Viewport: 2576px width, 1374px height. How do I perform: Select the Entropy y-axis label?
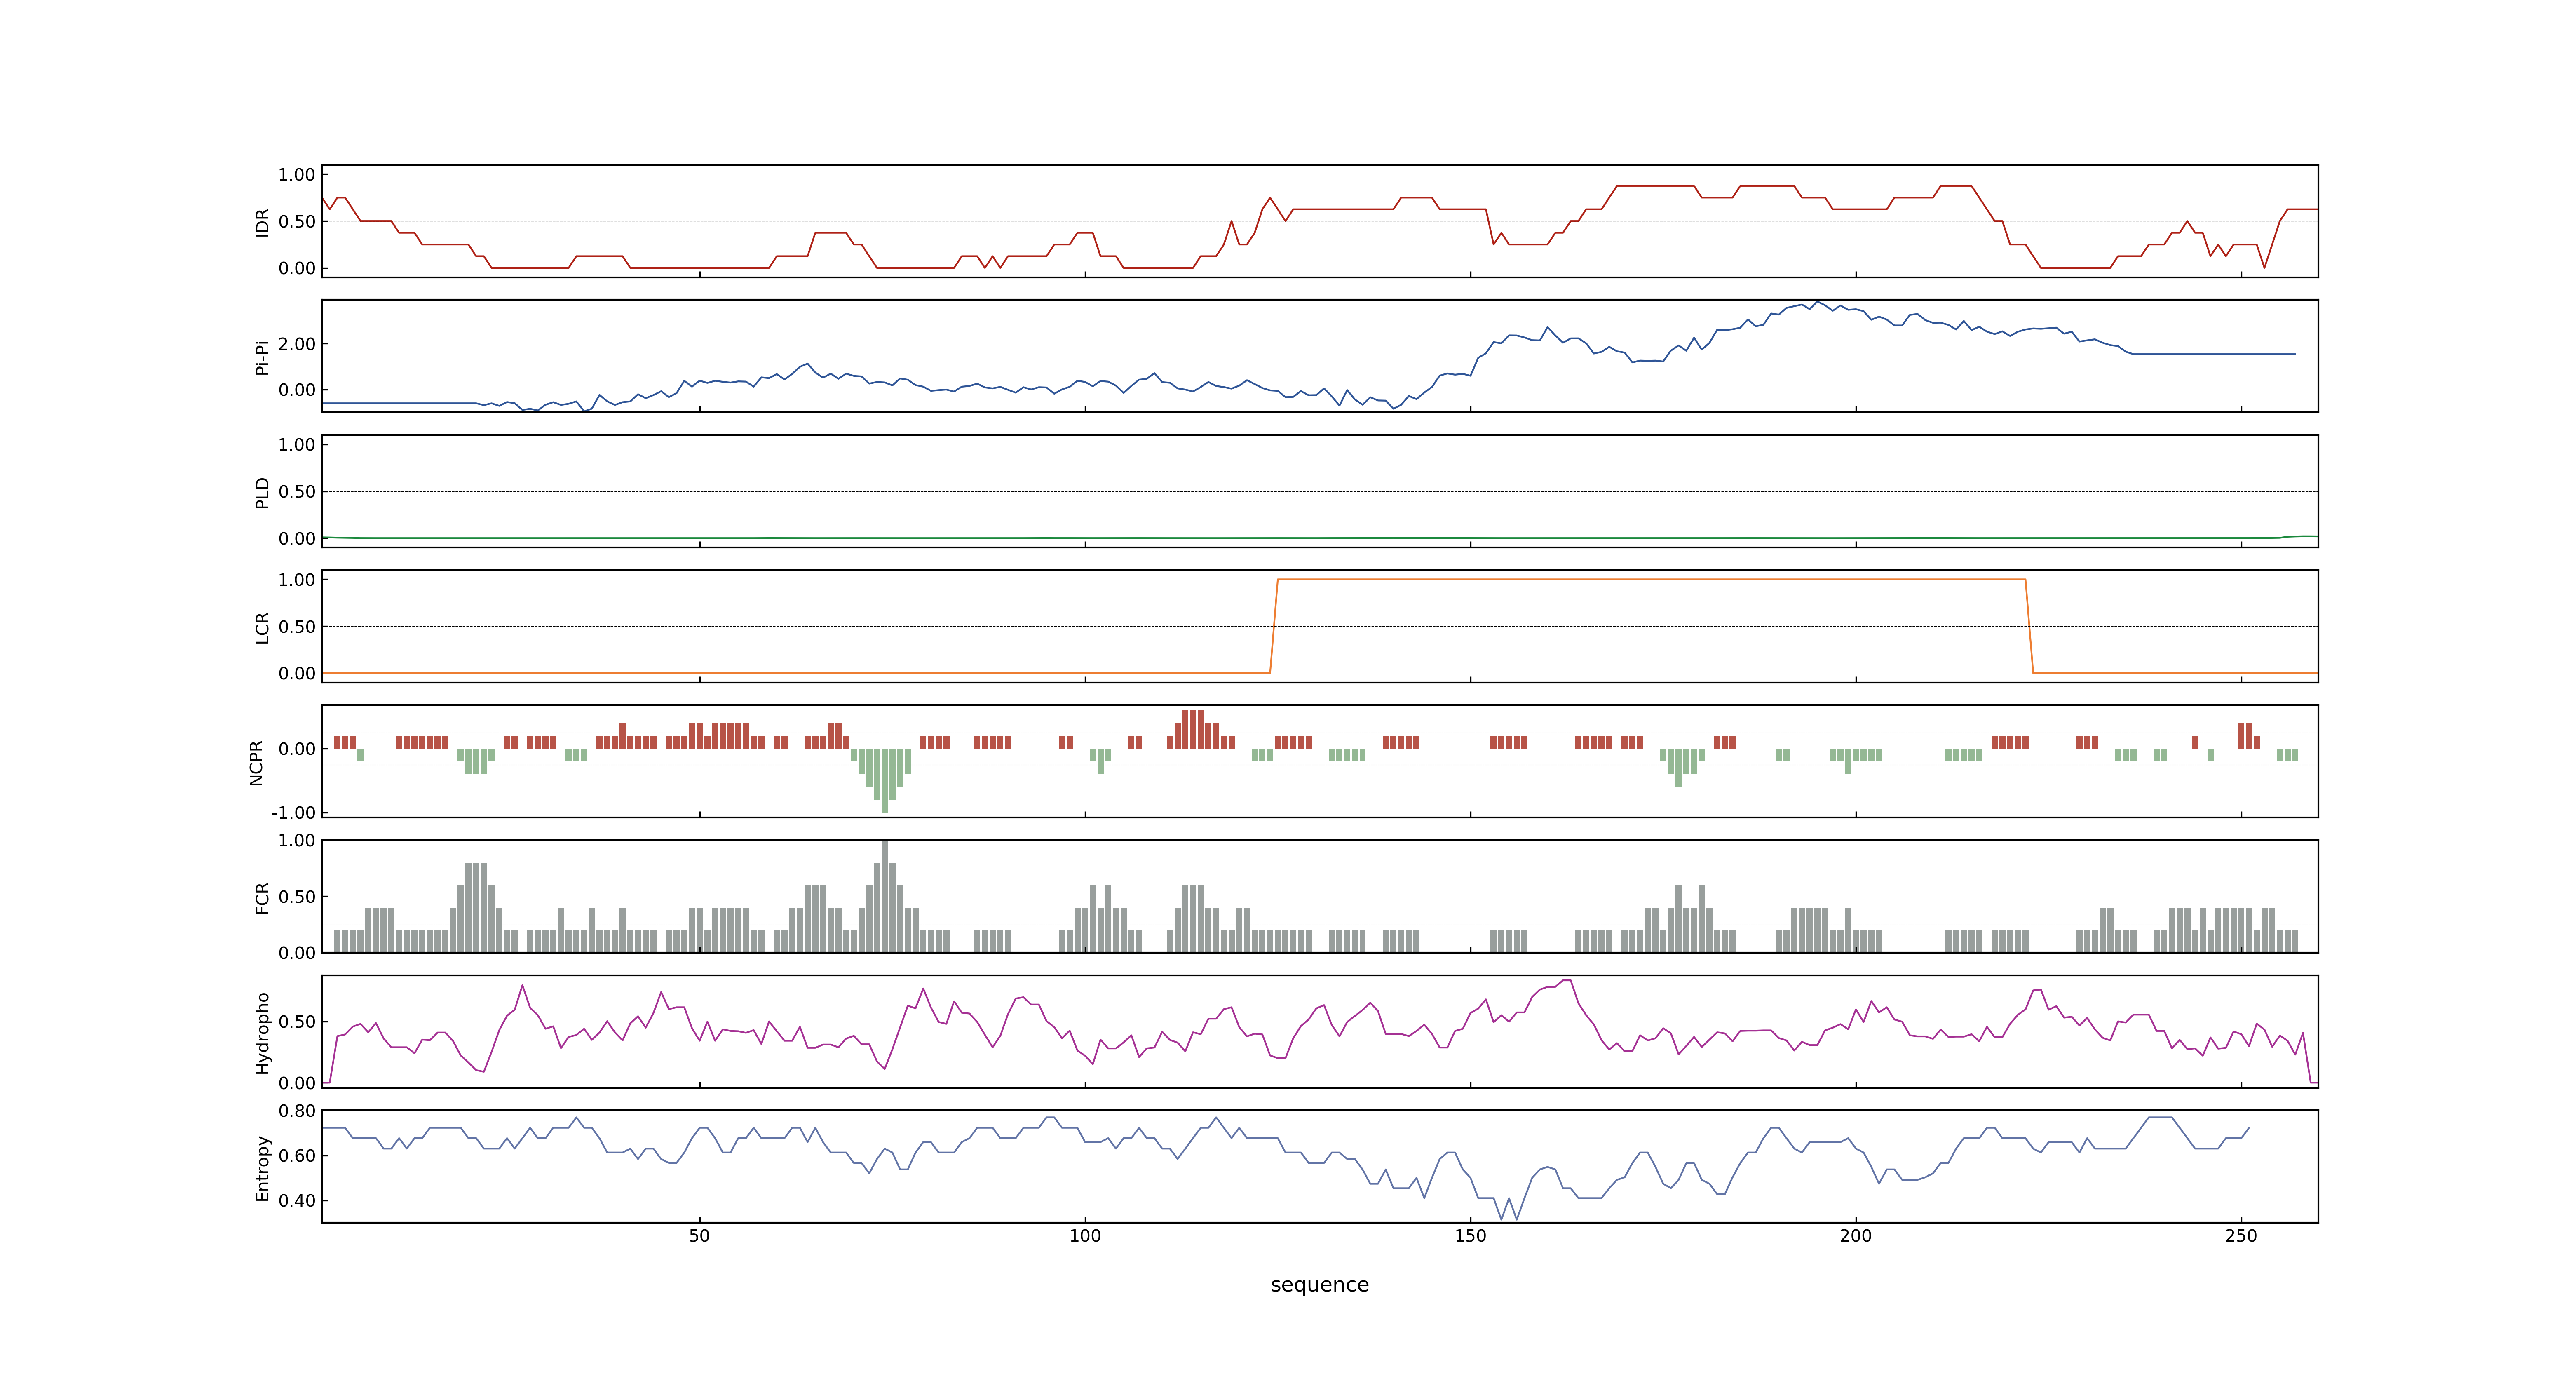[x=262, y=1167]
